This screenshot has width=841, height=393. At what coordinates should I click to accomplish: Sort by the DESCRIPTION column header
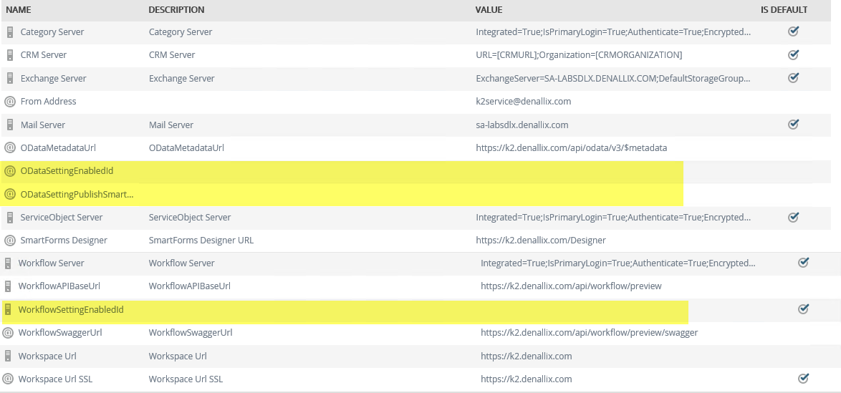[x=176, y=9]
